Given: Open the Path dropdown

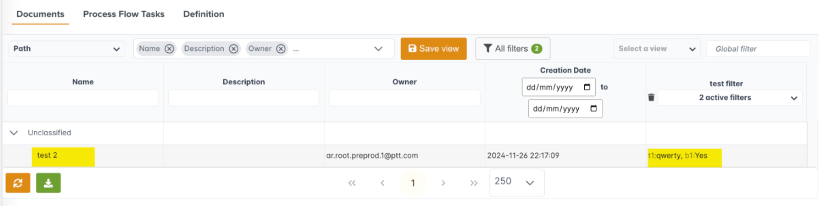Looking at the screenshot, I should click(x=66, y=49).
